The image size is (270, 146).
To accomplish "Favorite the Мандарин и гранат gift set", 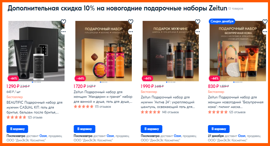I will click(x=131, y=22).
